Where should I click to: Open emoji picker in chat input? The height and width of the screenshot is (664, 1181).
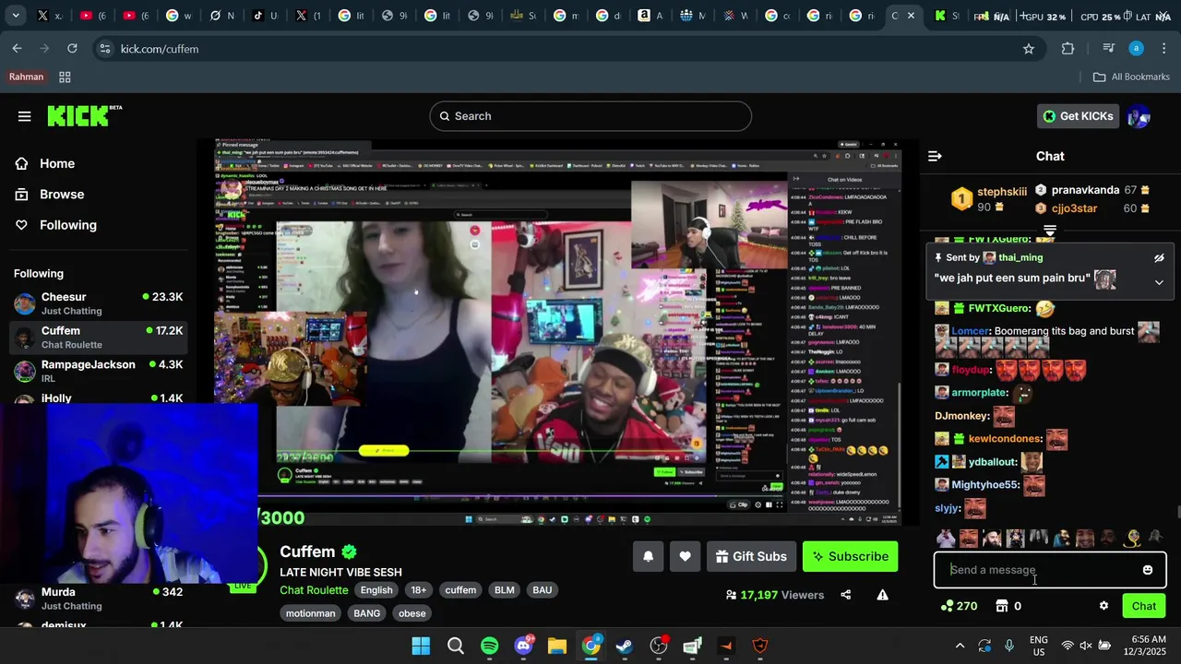(1148, 570)
